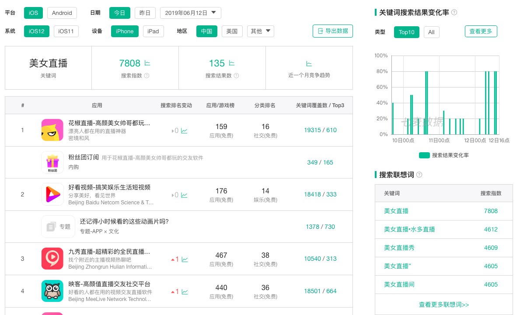Click help icon beside 搜索联想词 heading

(419, 175)
